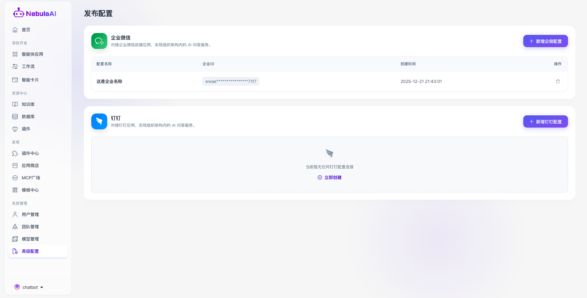The width and height of the screenshot is (587, 298).
Task: Go to 团队管理 team management
Action: (x=30, y=227)
